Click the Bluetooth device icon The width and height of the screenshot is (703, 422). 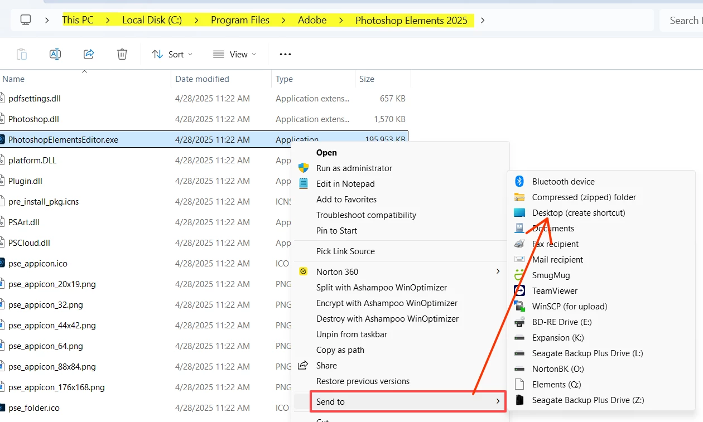[519, 181]
